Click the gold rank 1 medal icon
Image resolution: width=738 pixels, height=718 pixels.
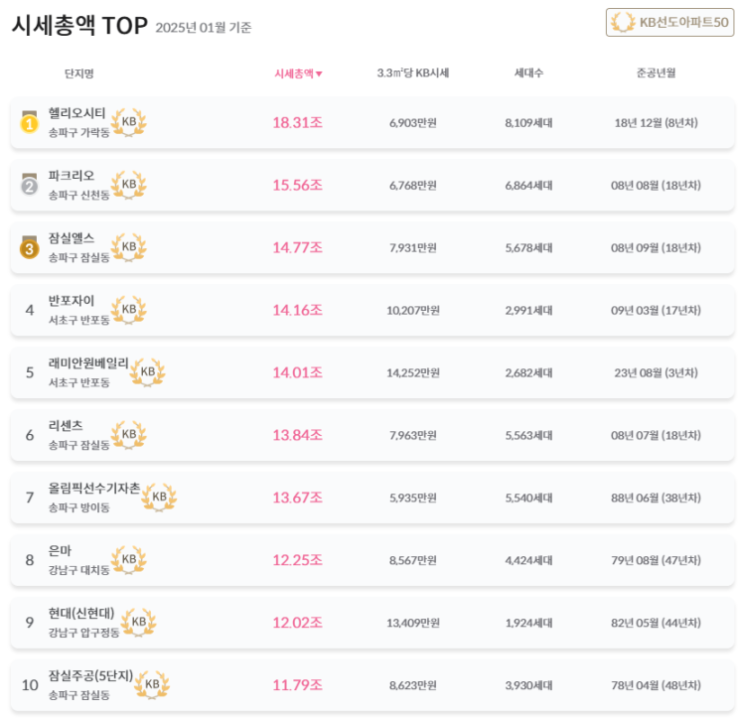pyautogui.click(x=30, y=123)
